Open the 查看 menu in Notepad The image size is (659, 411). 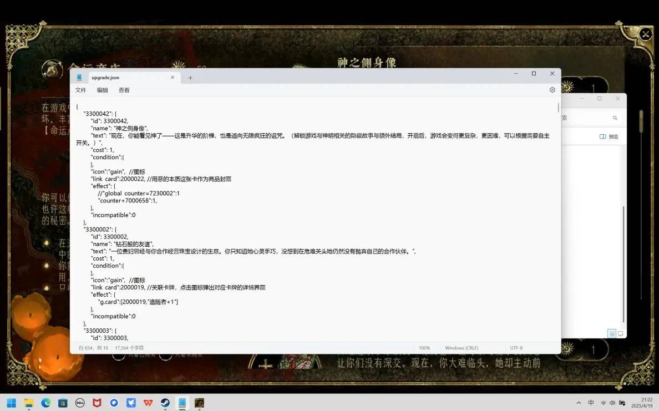click(124, 89)
